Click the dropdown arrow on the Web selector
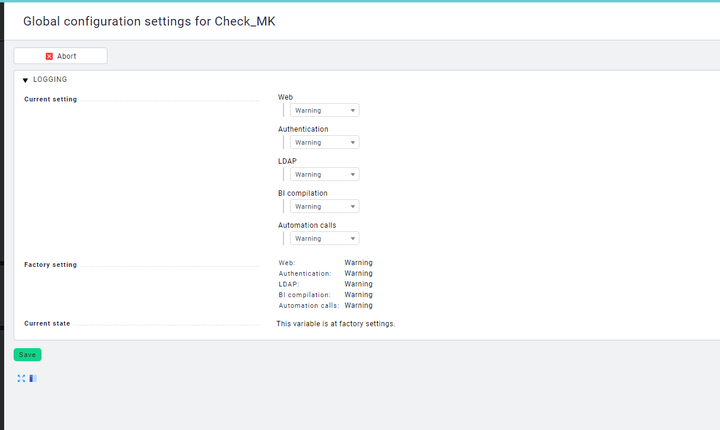The image size is (720, 430). point(353,110)
